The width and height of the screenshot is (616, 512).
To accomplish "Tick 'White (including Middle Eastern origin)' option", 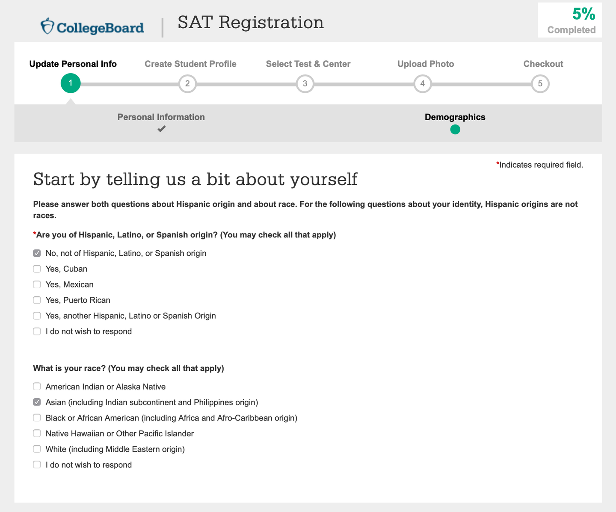I will [37, 449].
